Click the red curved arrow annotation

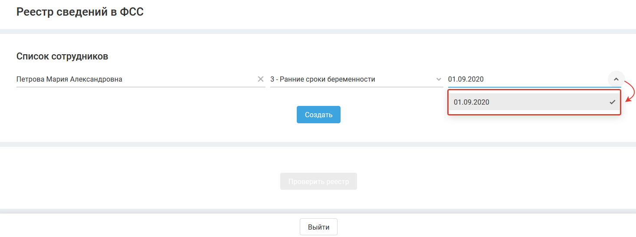(x=631, y=90)
